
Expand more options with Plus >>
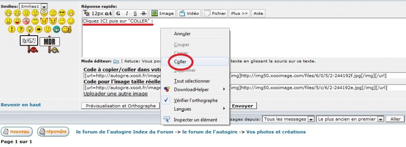239,13
